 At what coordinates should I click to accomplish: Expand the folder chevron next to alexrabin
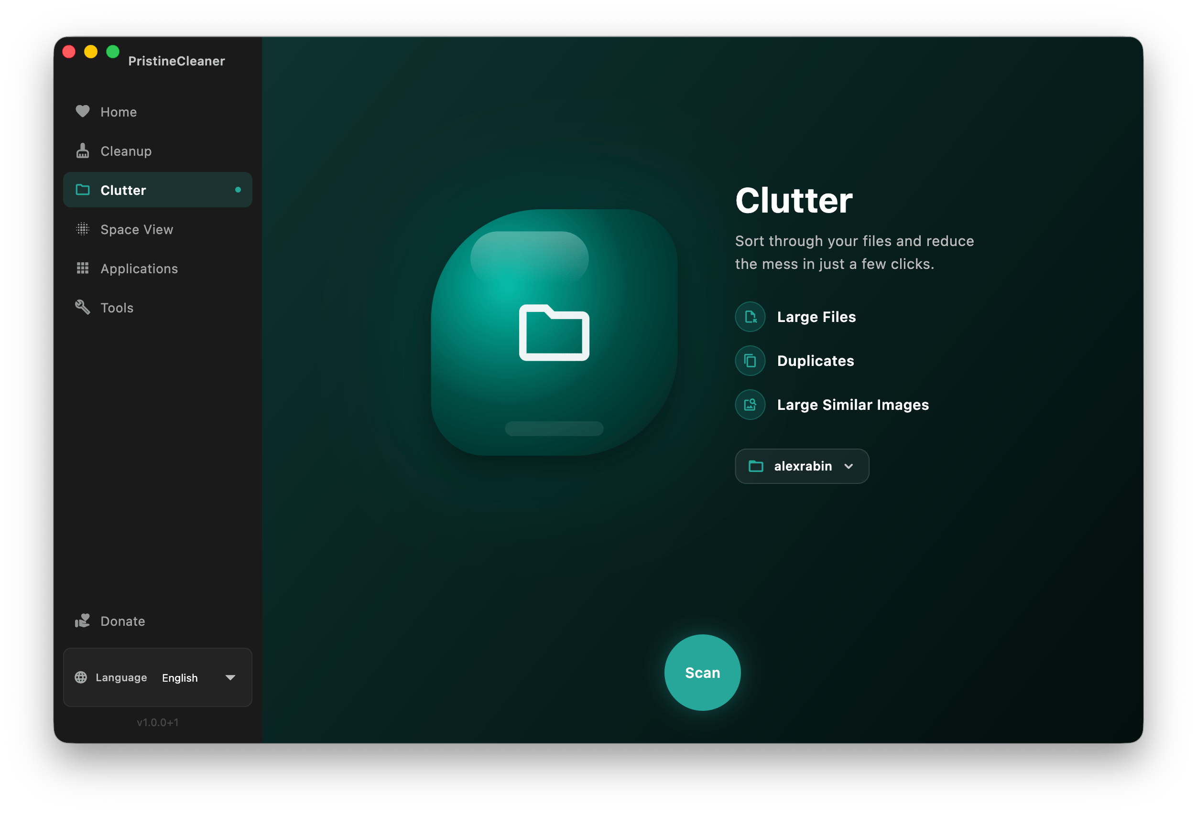pos(849,466)
